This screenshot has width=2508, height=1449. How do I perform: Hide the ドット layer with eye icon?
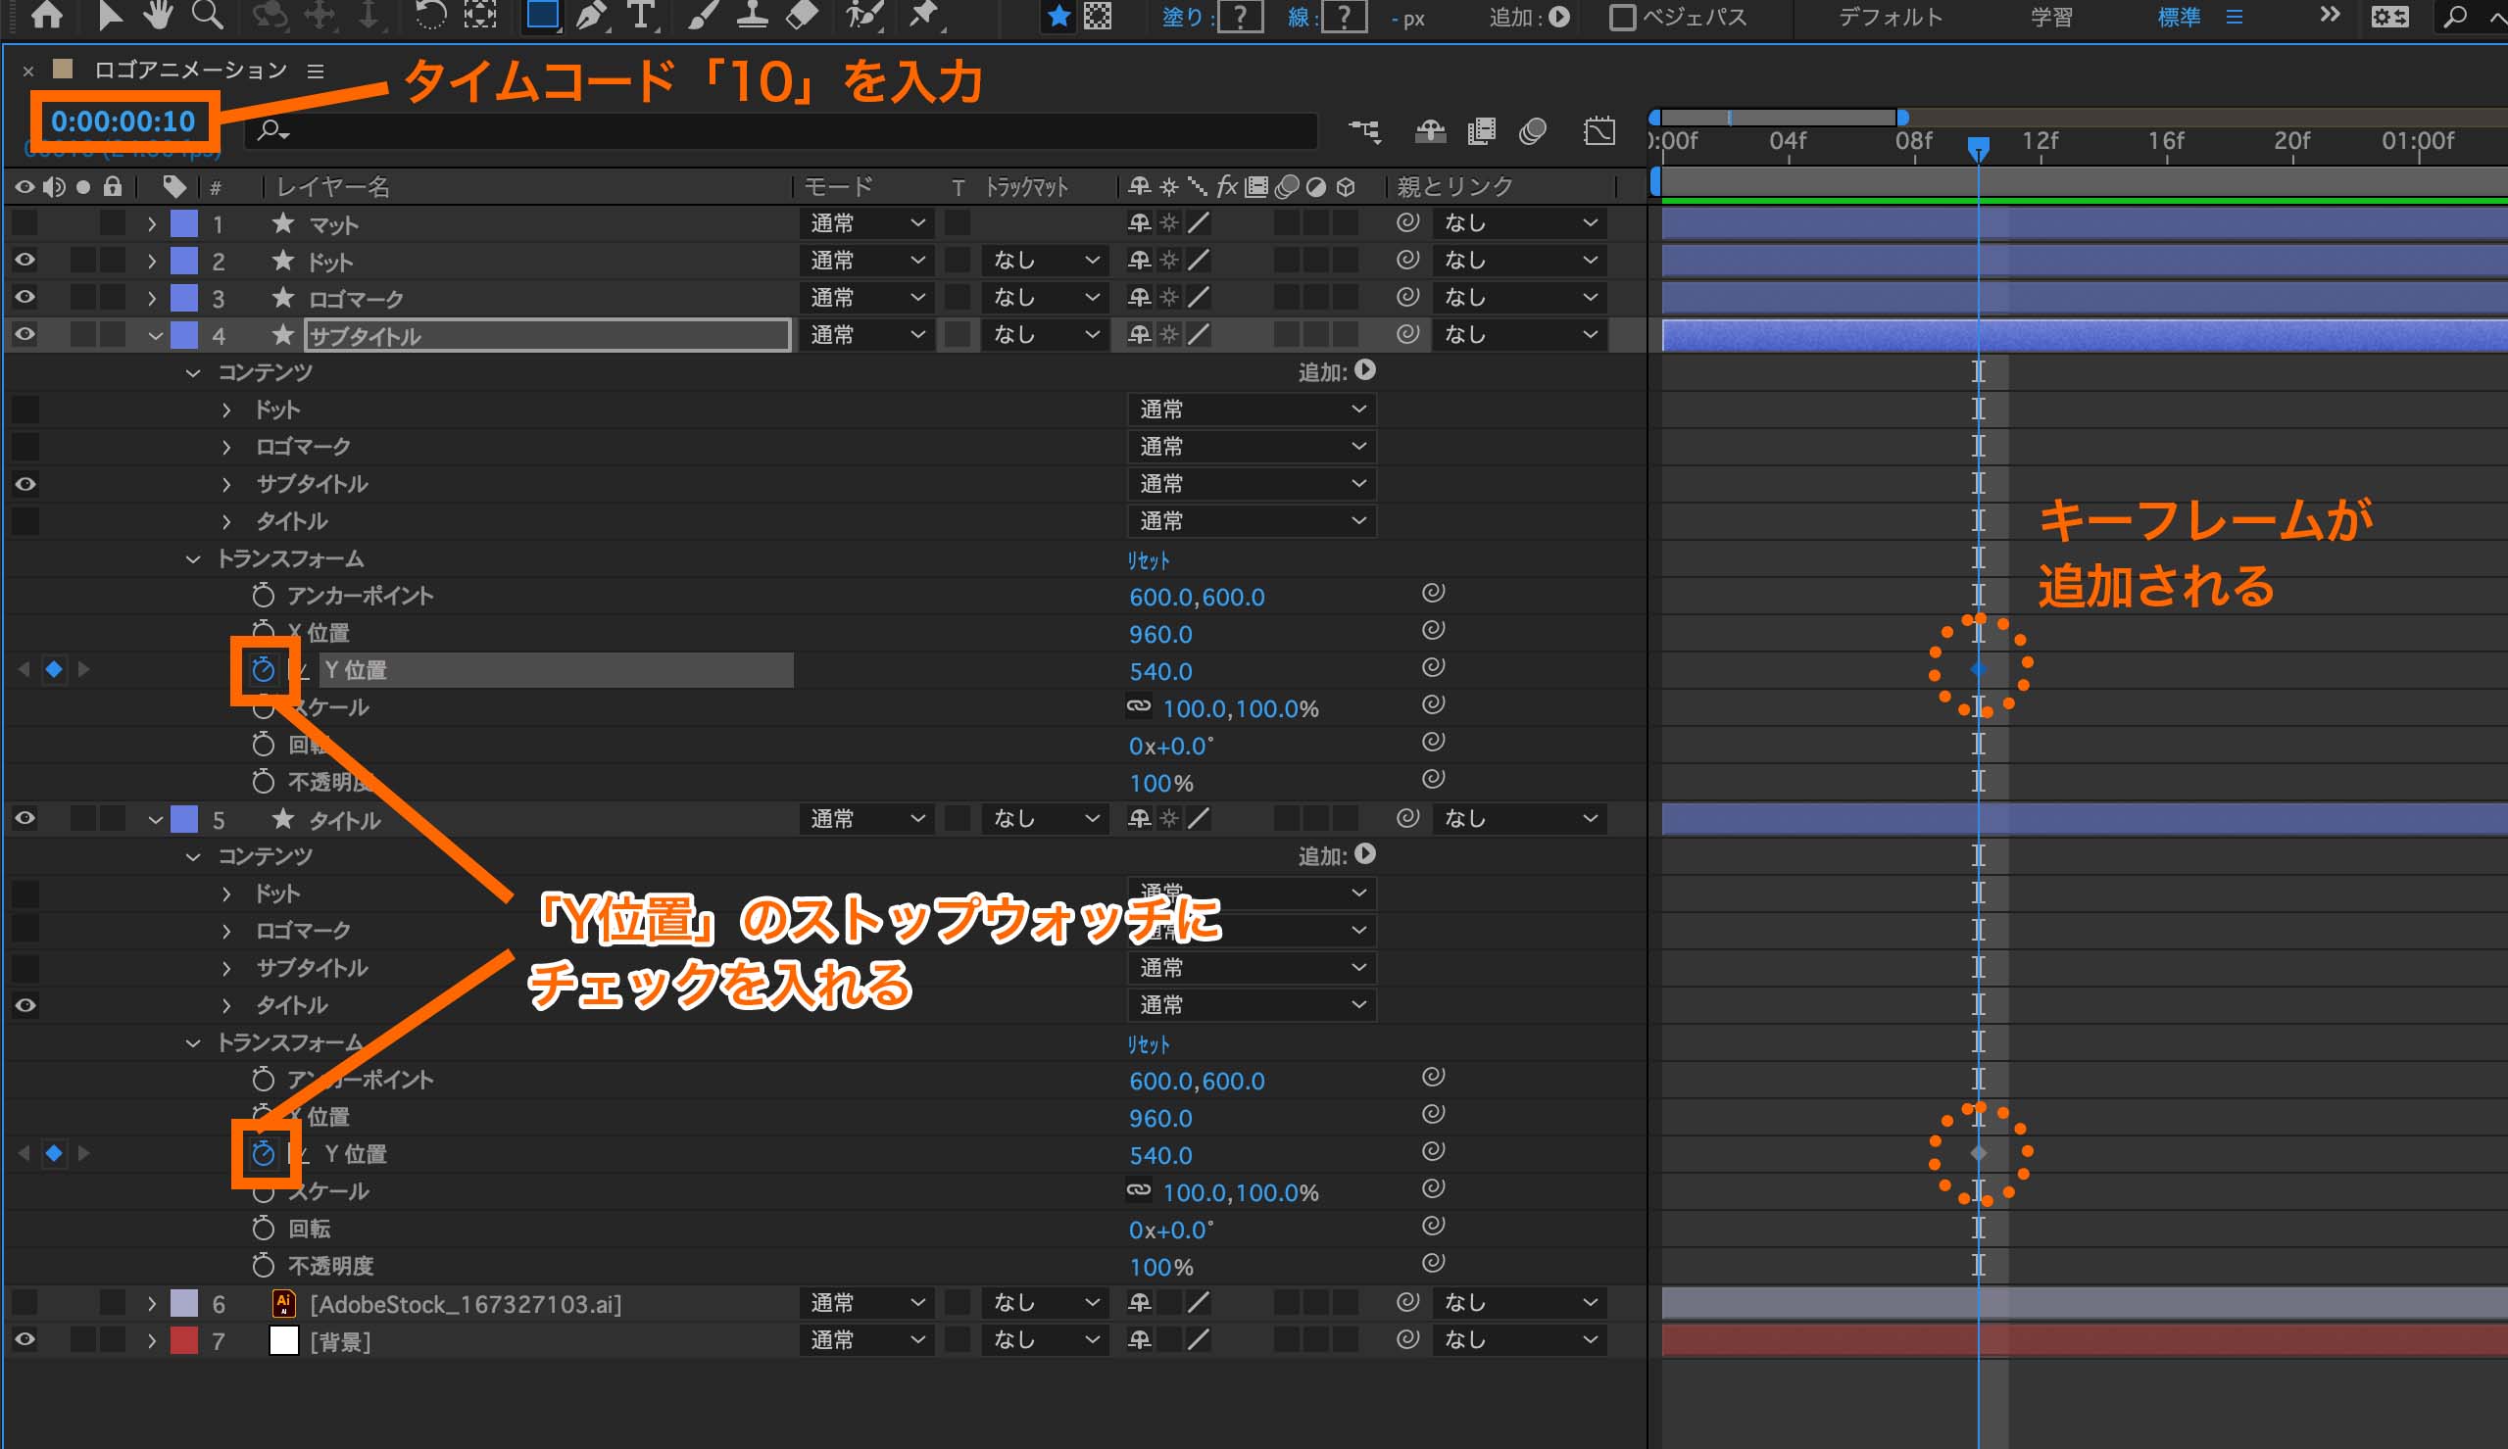pyautogui.click(x=25, y=261)
